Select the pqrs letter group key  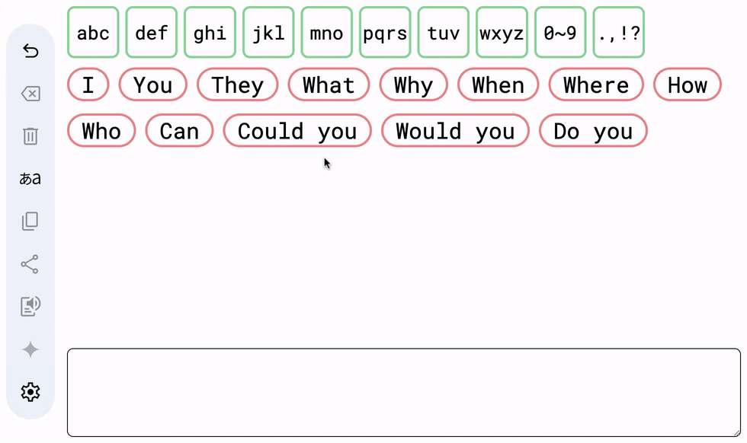tap(385, 33)
